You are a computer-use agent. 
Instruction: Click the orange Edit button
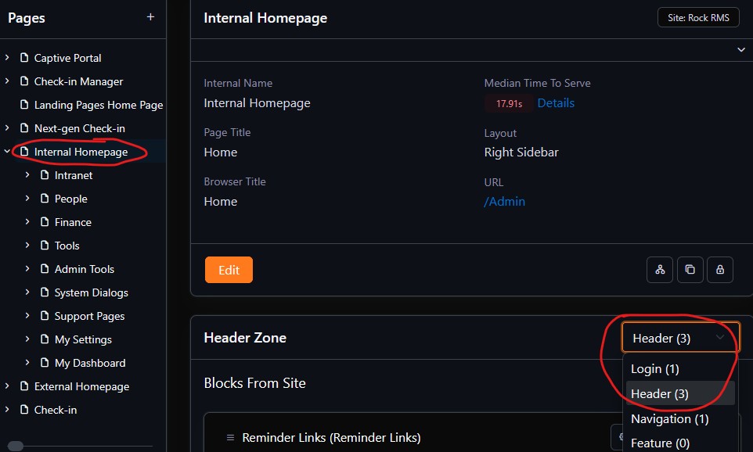[229, 270]
